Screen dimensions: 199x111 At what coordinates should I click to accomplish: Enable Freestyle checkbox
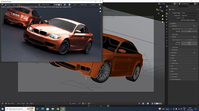(x=172, y=77)
